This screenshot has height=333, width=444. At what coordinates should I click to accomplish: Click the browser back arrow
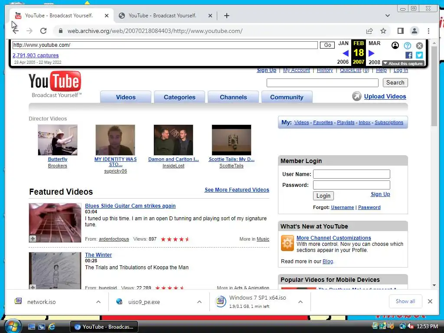[16, 31]
